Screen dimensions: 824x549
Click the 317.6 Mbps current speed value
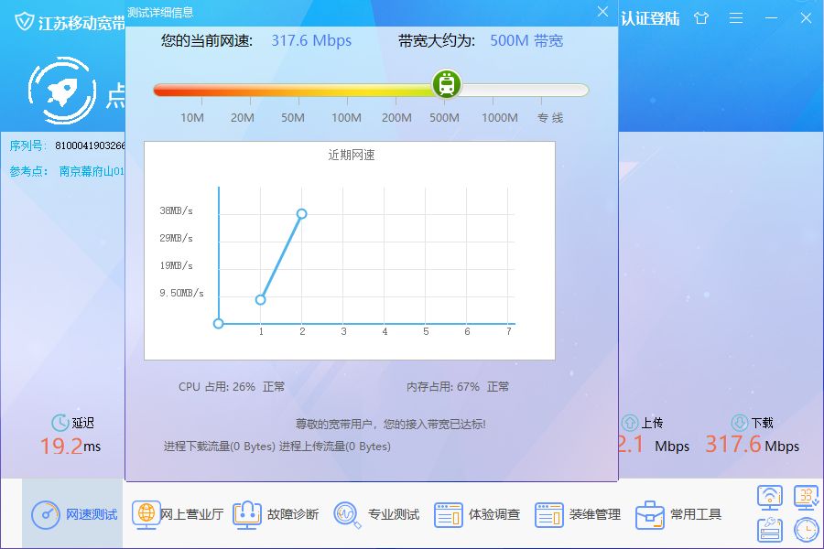[311, 40]
